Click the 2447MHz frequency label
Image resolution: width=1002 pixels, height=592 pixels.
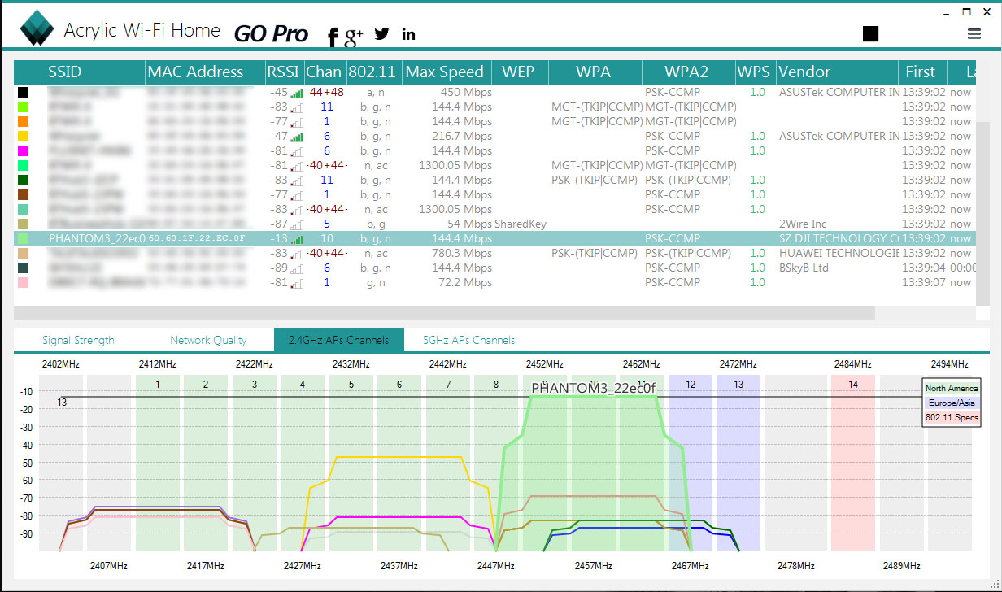pyautogui.click(x=495, y=565)
